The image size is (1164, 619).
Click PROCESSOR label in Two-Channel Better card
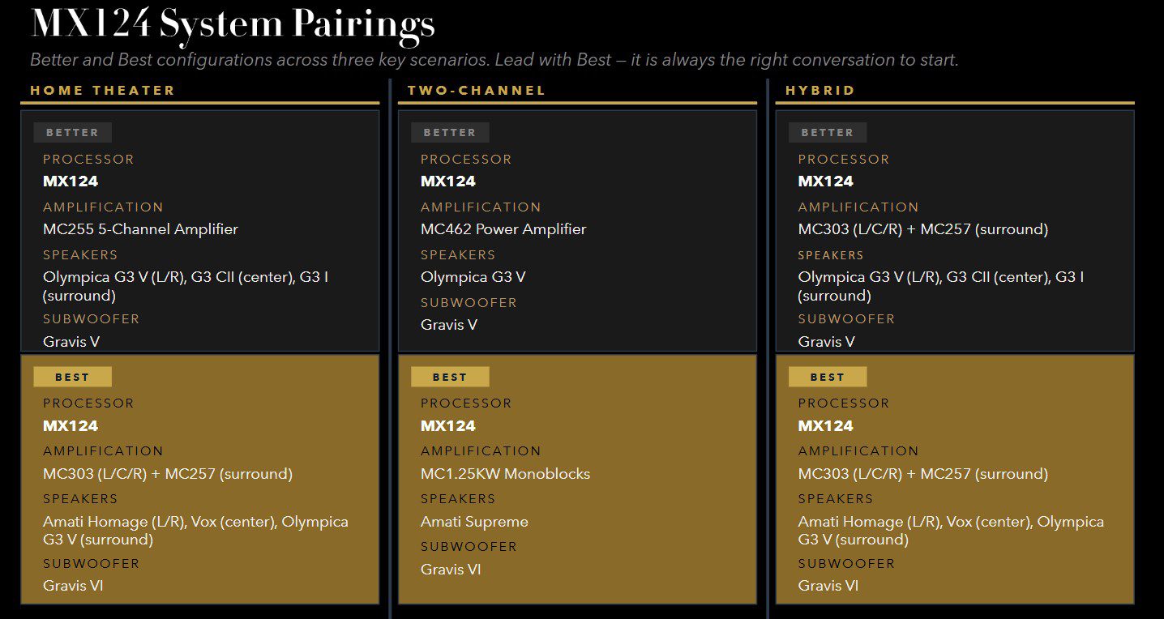coord(466,160)
